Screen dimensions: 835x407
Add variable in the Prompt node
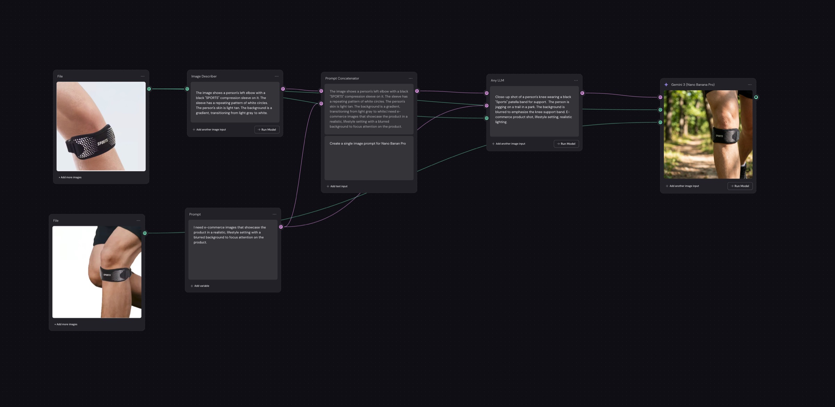click(200, 286)
